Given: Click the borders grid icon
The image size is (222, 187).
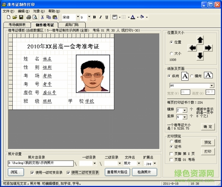Looking at the screenshot, I should point(124,17).
